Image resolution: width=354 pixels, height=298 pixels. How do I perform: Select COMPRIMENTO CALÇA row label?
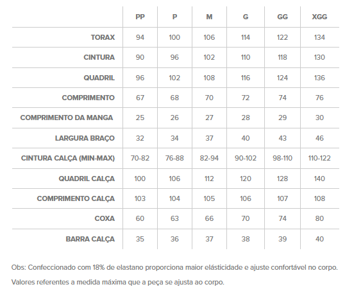pos(76,198)
